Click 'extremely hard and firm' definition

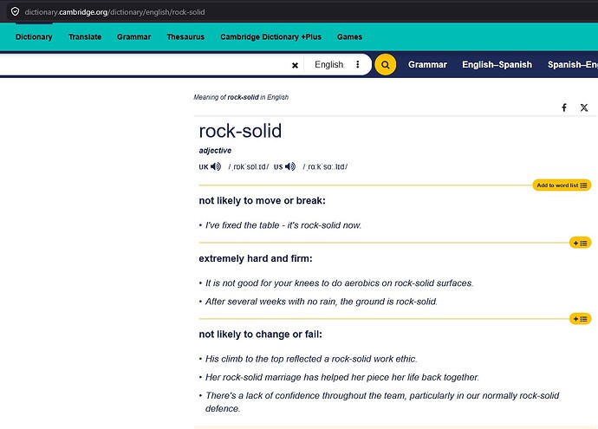click(x=256, y=258)
